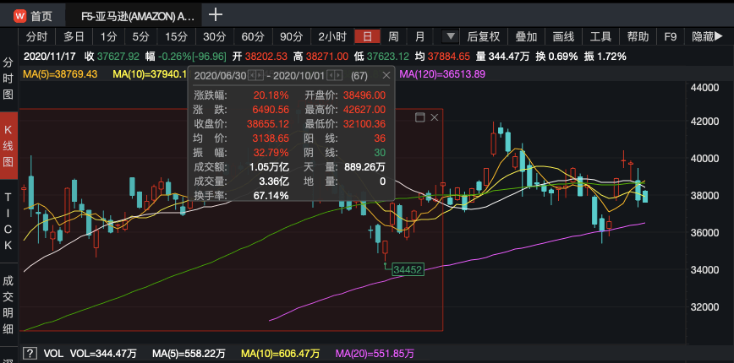Step start date 2020/06/30 backward

click(250, 75)
